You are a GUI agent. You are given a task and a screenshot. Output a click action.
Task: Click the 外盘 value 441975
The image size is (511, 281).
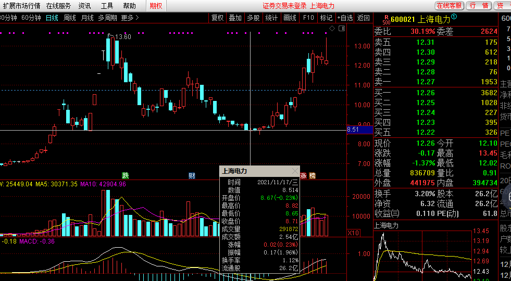point(422,183)
